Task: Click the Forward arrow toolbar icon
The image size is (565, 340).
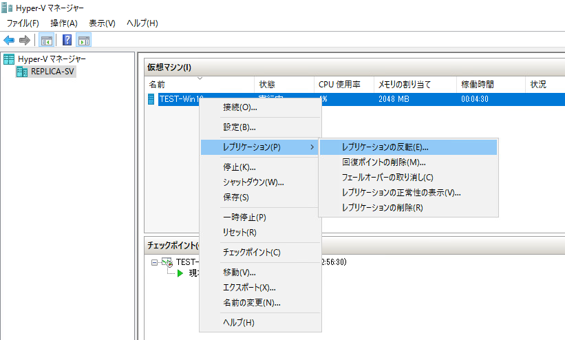Action: coord(25,40)
